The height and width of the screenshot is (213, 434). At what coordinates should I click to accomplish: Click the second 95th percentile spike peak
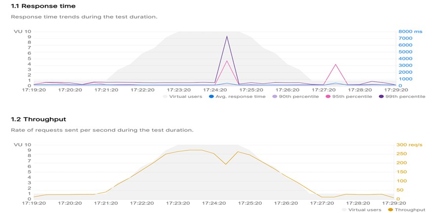[x=335, y=64]
